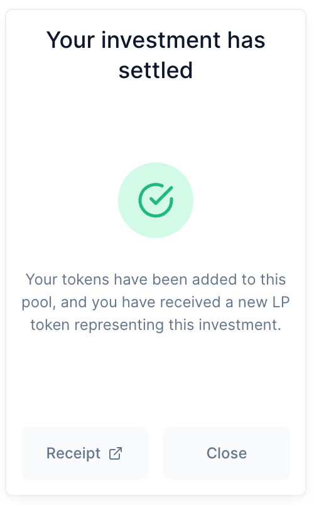Click the green checkmark success icon
Screen dimensions: 314x505
click(156, 200)
